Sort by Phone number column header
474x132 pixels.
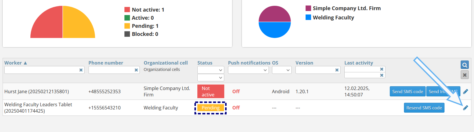pos(106,63)
